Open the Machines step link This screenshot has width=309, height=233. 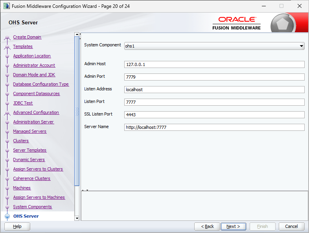22,188
